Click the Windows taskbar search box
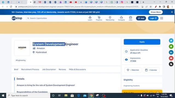The height and width of the screenshot is (98, 175). pos(28,96)
